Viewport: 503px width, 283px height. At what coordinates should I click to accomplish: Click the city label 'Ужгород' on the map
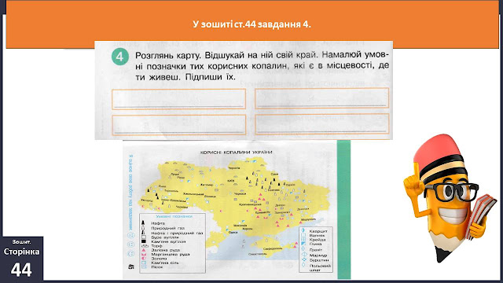(147, 200)
